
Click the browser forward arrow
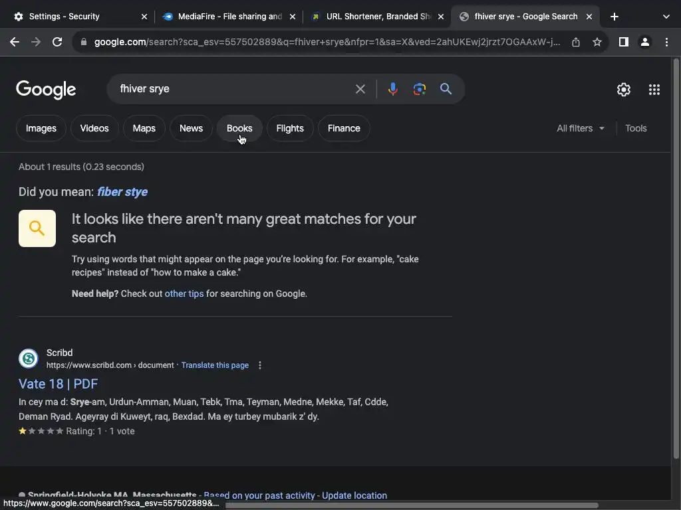click(36, 42)
